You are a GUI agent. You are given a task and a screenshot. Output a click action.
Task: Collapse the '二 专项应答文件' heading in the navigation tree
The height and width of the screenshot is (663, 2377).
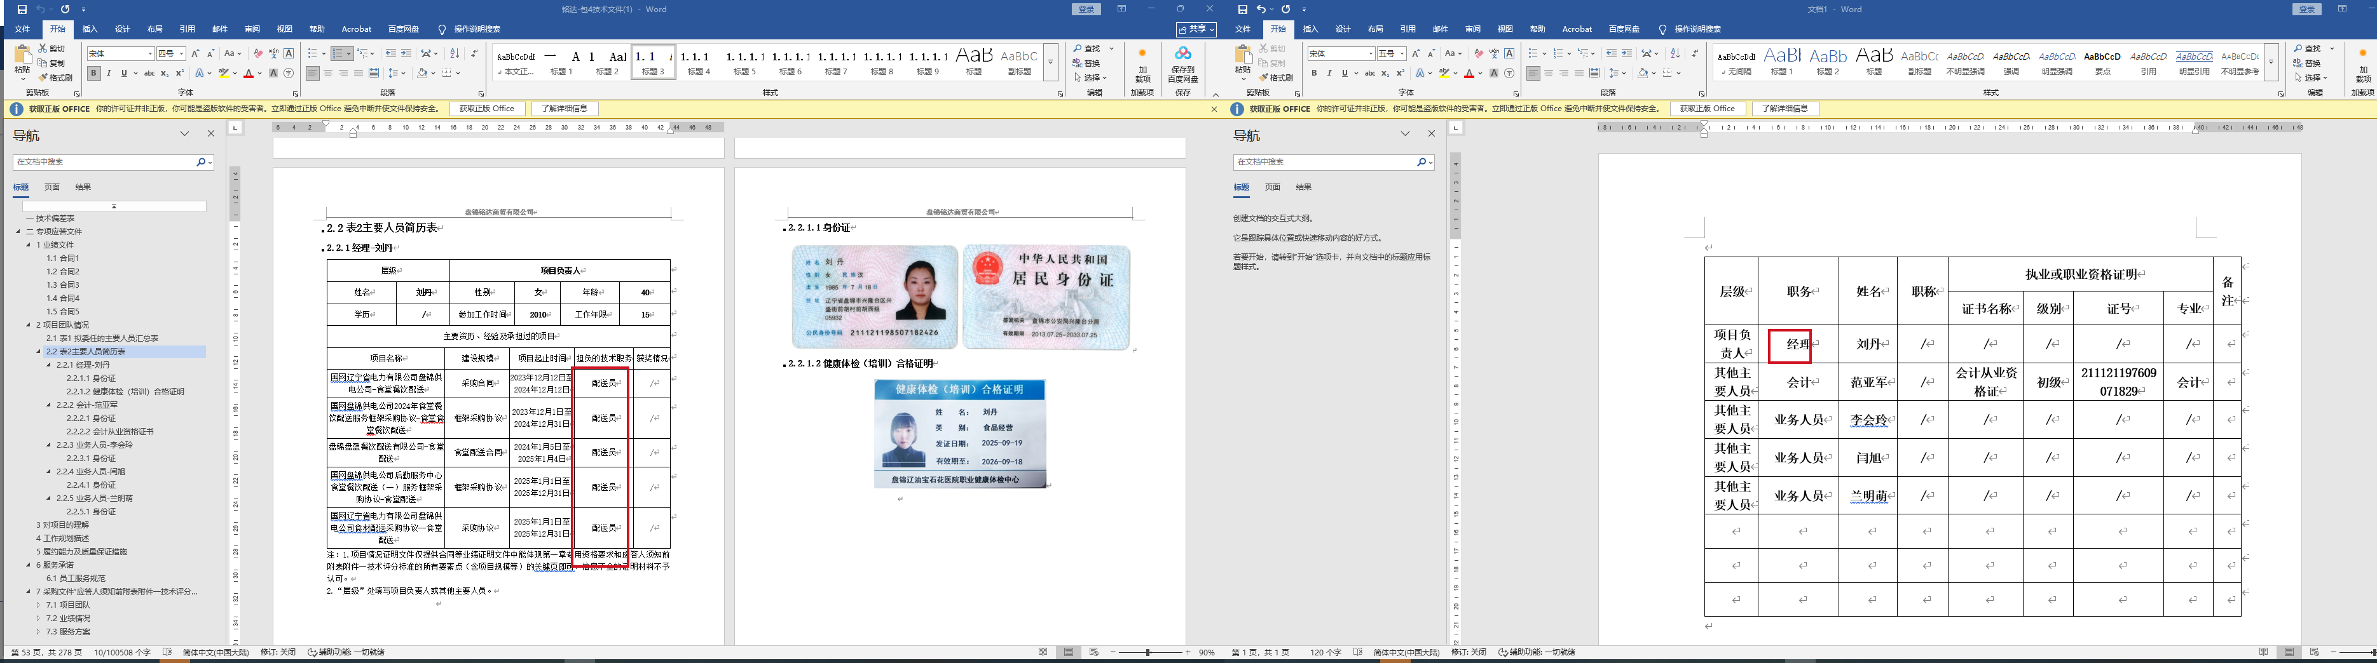click(x=18, y=231)
